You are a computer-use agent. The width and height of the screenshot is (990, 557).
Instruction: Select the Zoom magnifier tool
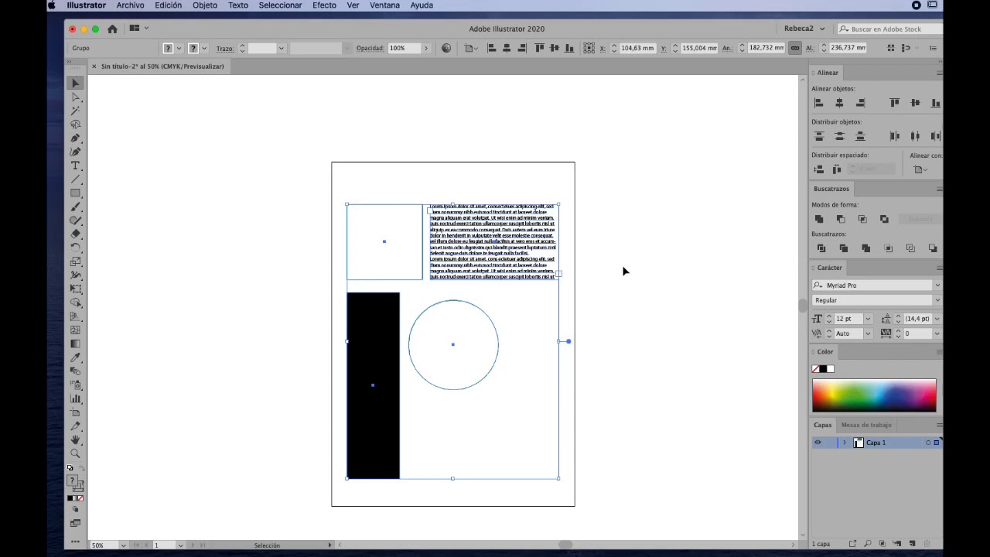pyautogui.click(x=75, y=453)
